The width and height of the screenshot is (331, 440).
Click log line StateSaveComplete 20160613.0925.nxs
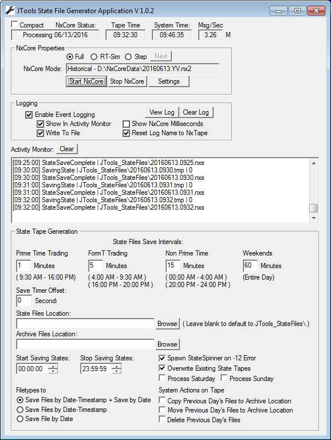(108, 163)
